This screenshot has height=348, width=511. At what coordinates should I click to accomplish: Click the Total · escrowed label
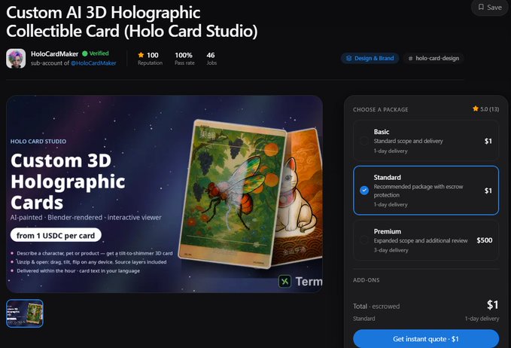point(376,307)
